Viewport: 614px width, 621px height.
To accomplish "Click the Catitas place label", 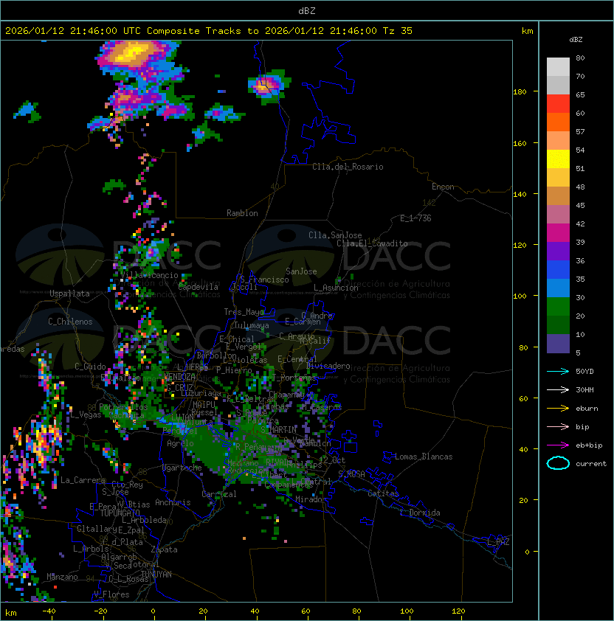I will click(383, 493).
